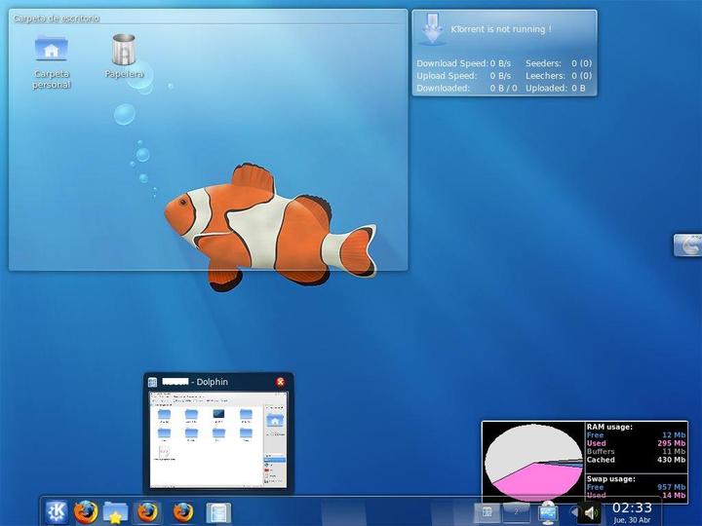Click the 'Carpeta de escritorio' widget title
Image resolution: width=702 pixels, height=526 pixels.
click(57, 19)
